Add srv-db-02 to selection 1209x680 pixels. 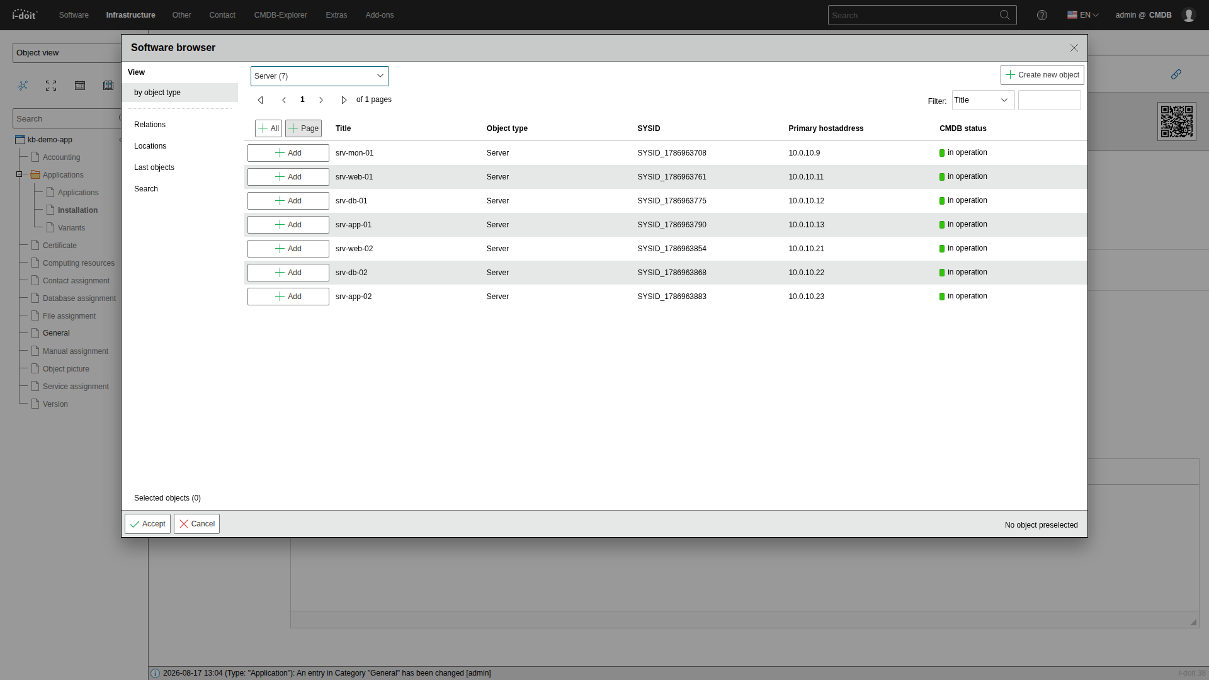[288, 273]
